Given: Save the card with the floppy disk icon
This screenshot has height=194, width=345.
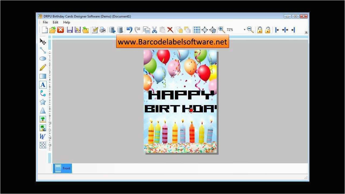Looking at the screenshot, I should (x=70, y=30).
